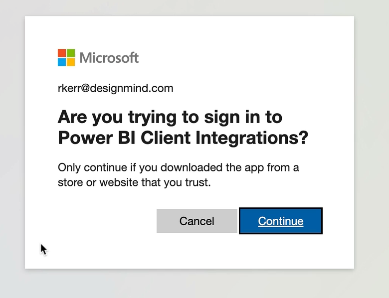389x298 pixels.
Task: Select the rkerr@designmind.com account email
Action: coord(115,89)
